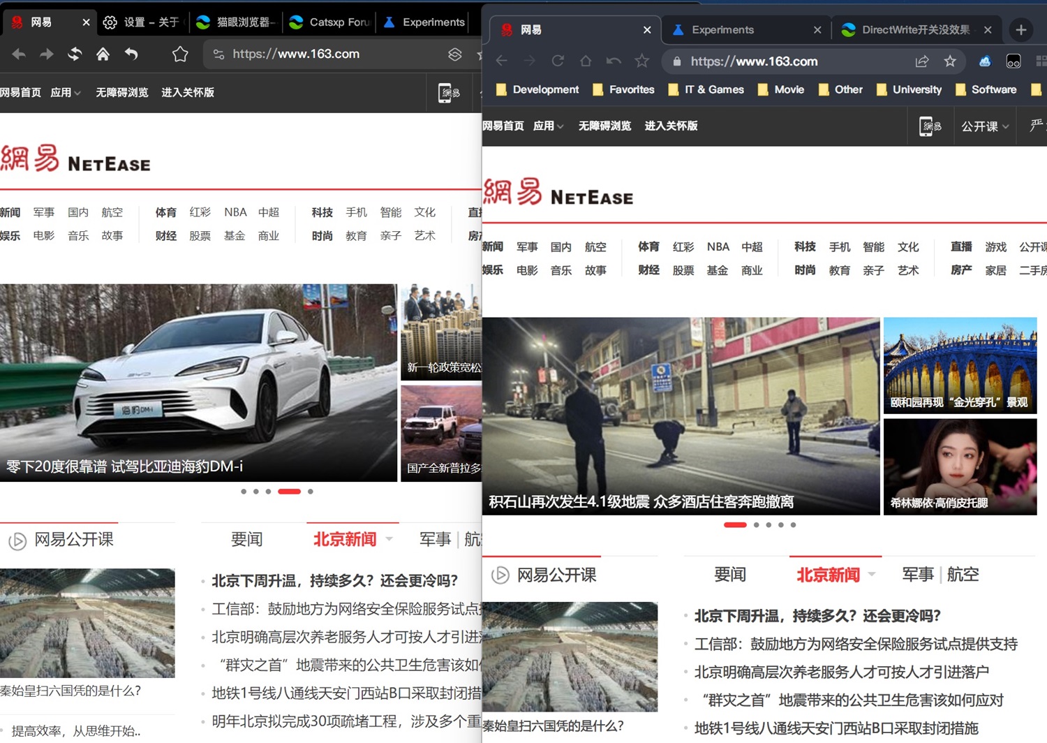The image size is (1047, 743).
Task: Open headline 北京下周升温 in right window
Action: point(817,616)
